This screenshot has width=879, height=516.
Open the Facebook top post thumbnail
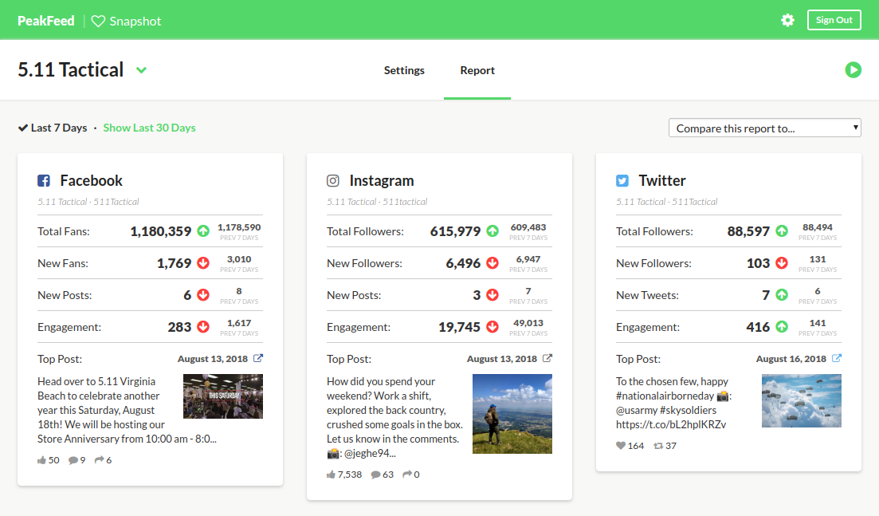(222, 396)
